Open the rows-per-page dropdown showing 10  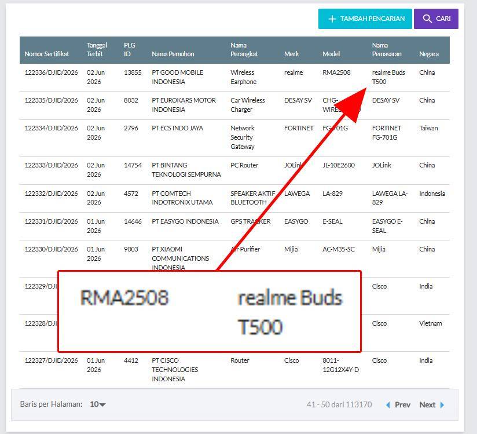point(97,404)
